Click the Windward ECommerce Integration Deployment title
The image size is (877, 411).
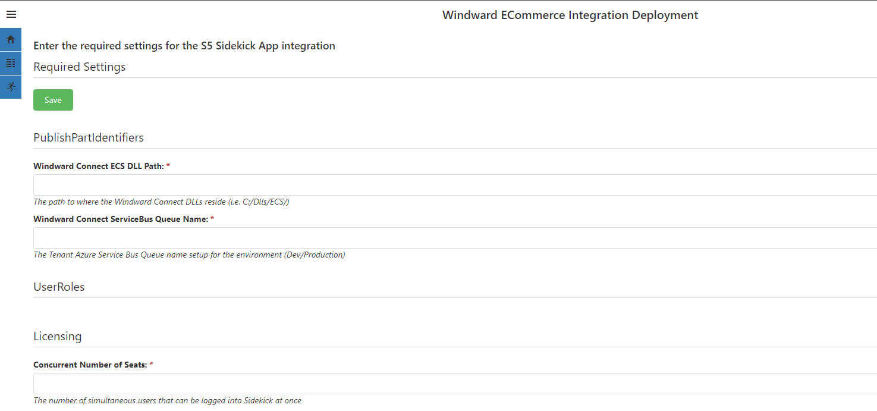coord(570,15)
